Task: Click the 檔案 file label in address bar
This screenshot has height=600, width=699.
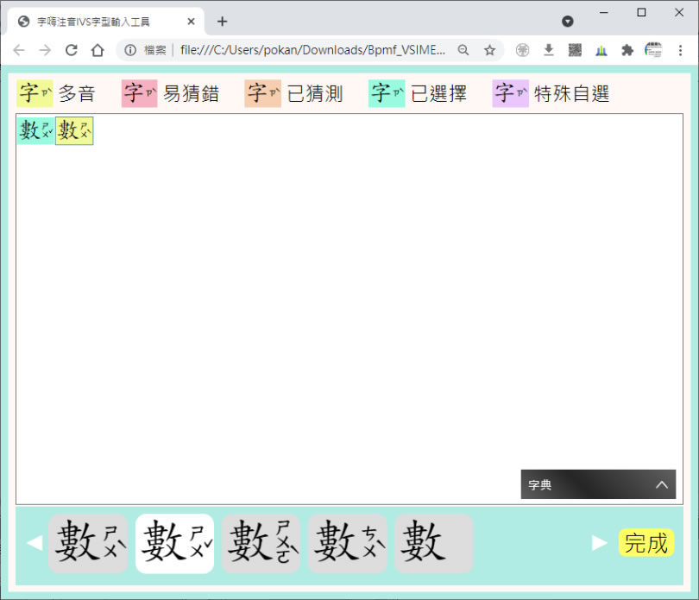Action: coord(155,50)
